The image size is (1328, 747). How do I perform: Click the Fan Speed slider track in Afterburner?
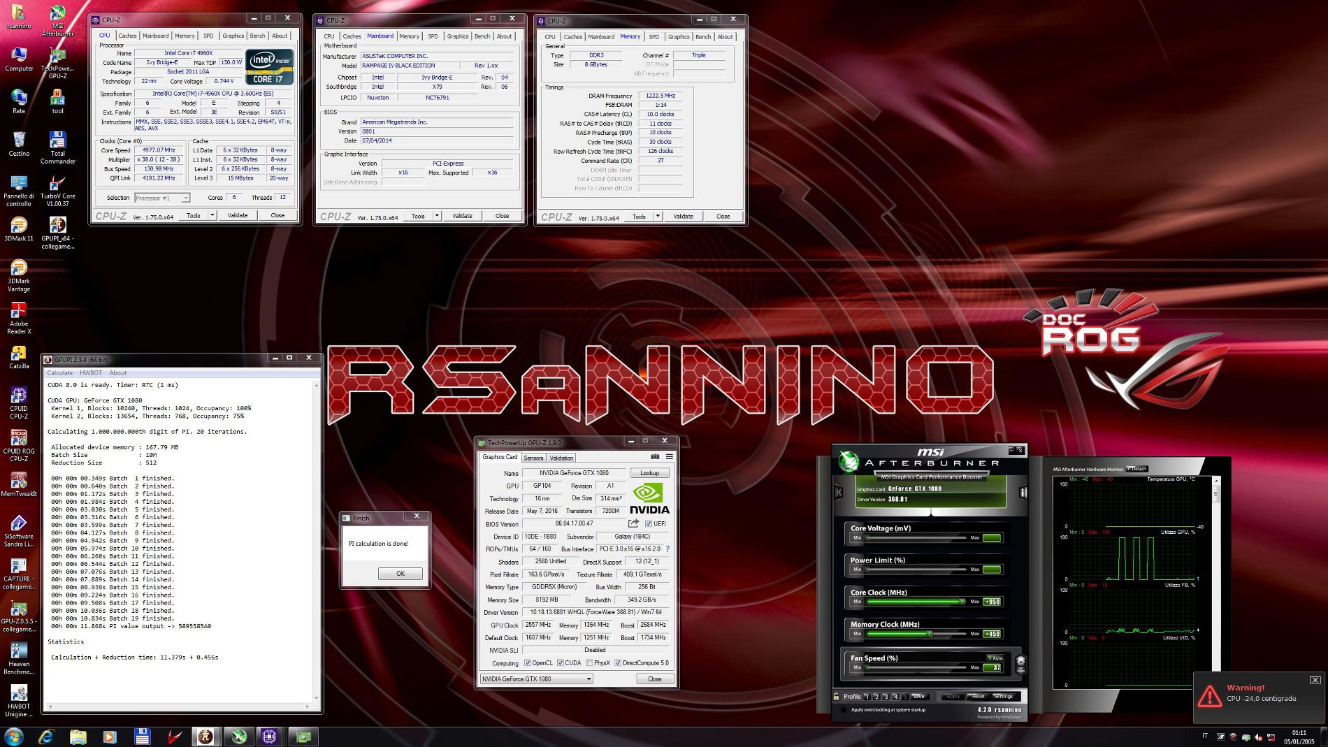[x=916, y=667]
